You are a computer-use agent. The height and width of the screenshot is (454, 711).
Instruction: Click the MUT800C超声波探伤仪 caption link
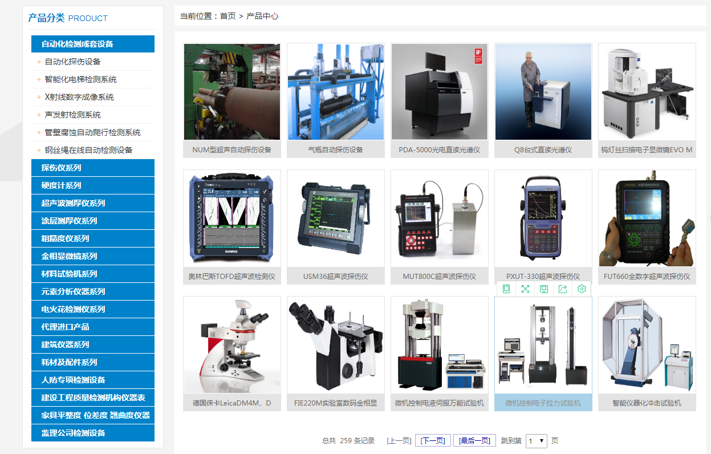tap(440, 277)
